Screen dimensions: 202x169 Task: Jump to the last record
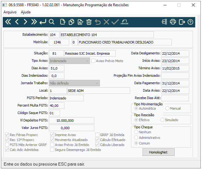click(34, 22)
